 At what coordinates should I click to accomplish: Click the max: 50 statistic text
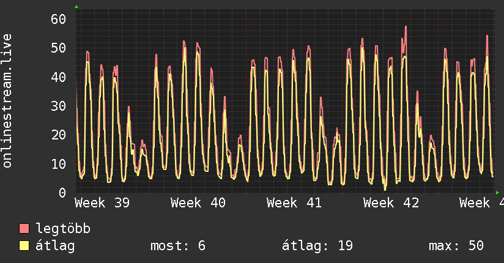[456, 246]
